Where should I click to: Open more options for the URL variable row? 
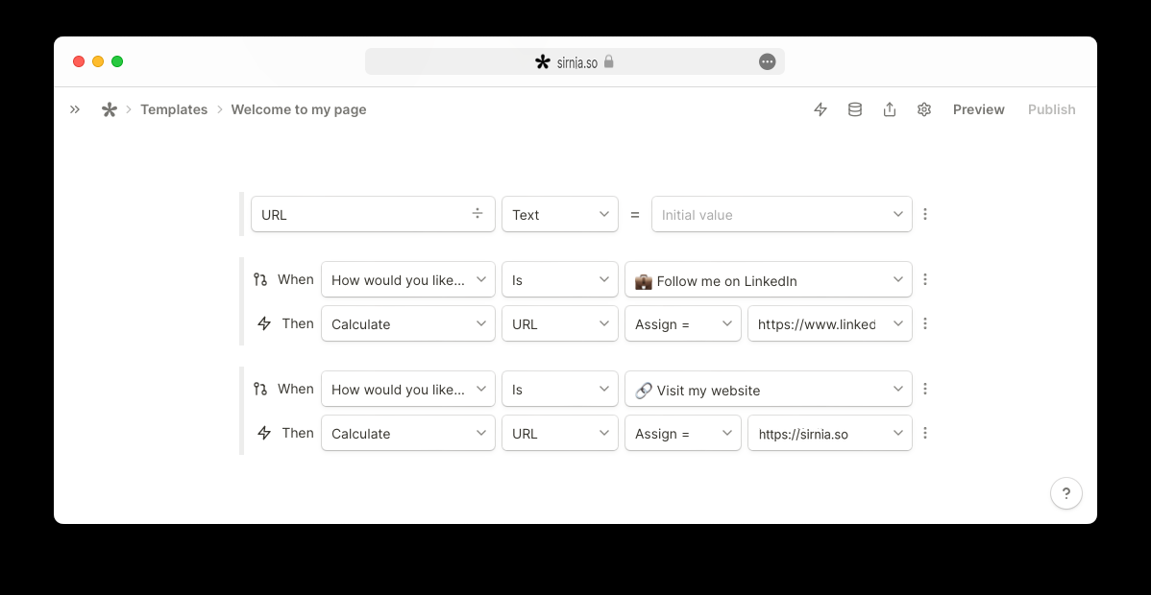click(925, 214)
